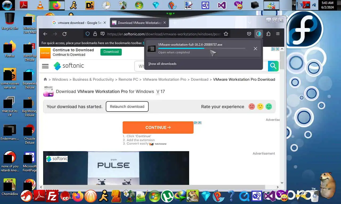
Task: Click the green Download ad button
Action: [111, 52]
